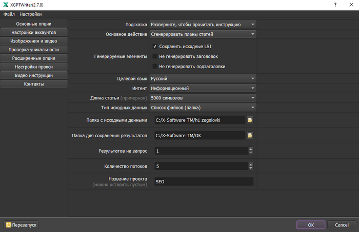Image resolution: width=359 pixels, height=232 pixels.
Task: Open the Файл menu
Action: click(x=9, y=14)
